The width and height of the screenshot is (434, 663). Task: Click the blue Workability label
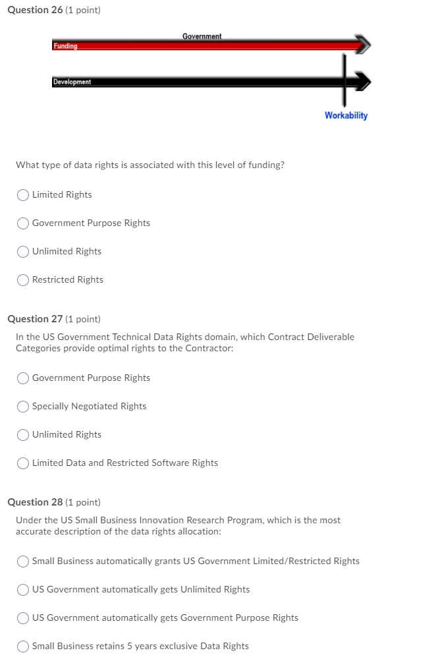[346, 115]
